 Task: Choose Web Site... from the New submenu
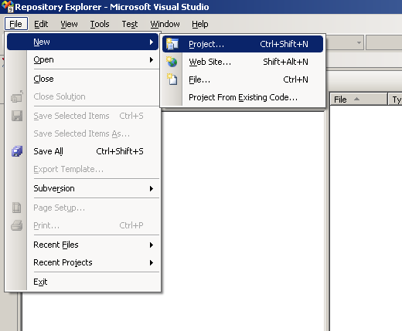[x=243, y=62]
